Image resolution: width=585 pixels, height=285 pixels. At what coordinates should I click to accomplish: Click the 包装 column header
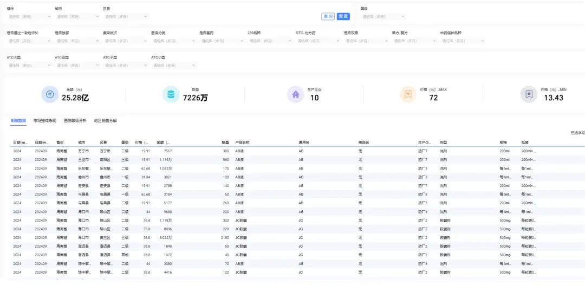[525, 142]
